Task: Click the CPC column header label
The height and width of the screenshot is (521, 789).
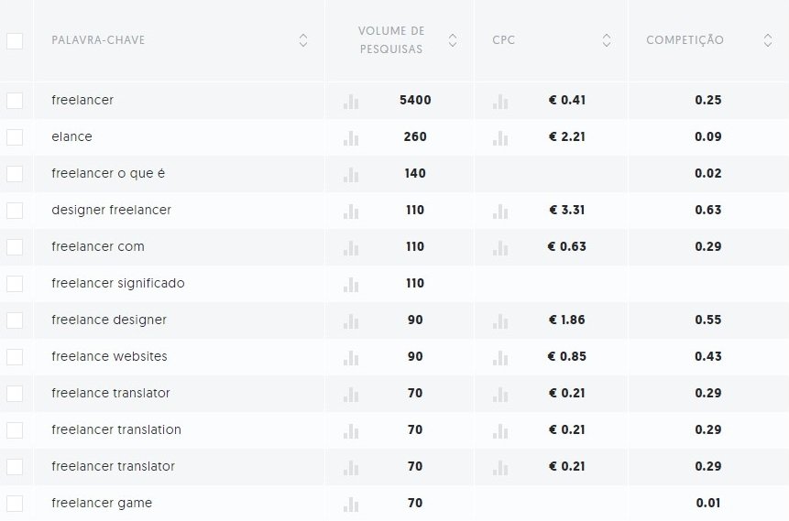Action: click(503, 40)
